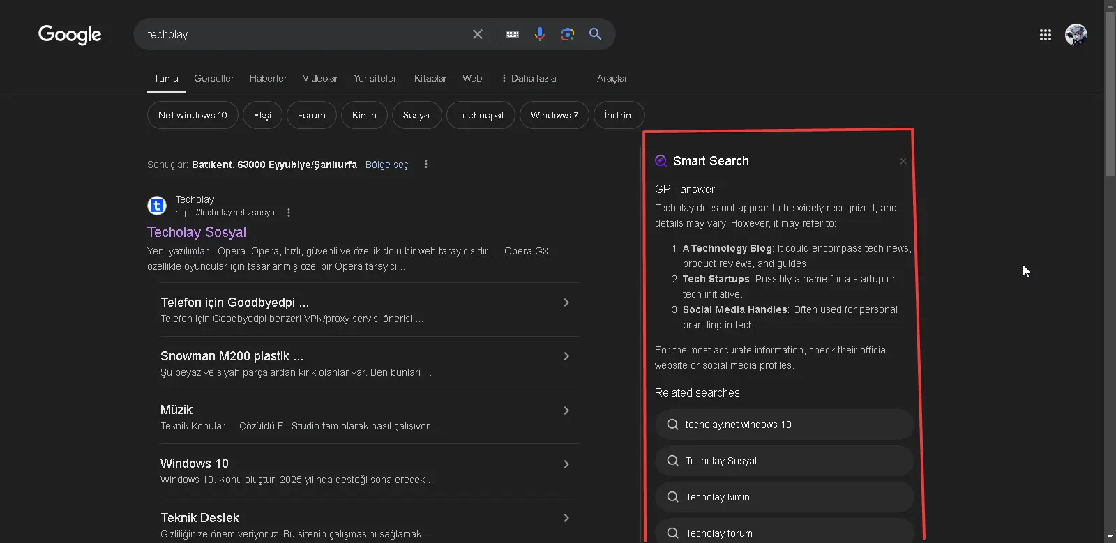Switch to the Kitaplar tab
The image size is (1116, 543).
[x=430, y=78]
